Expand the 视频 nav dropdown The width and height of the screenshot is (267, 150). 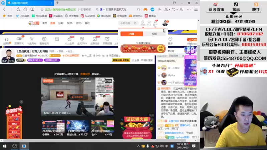[70, 23]
